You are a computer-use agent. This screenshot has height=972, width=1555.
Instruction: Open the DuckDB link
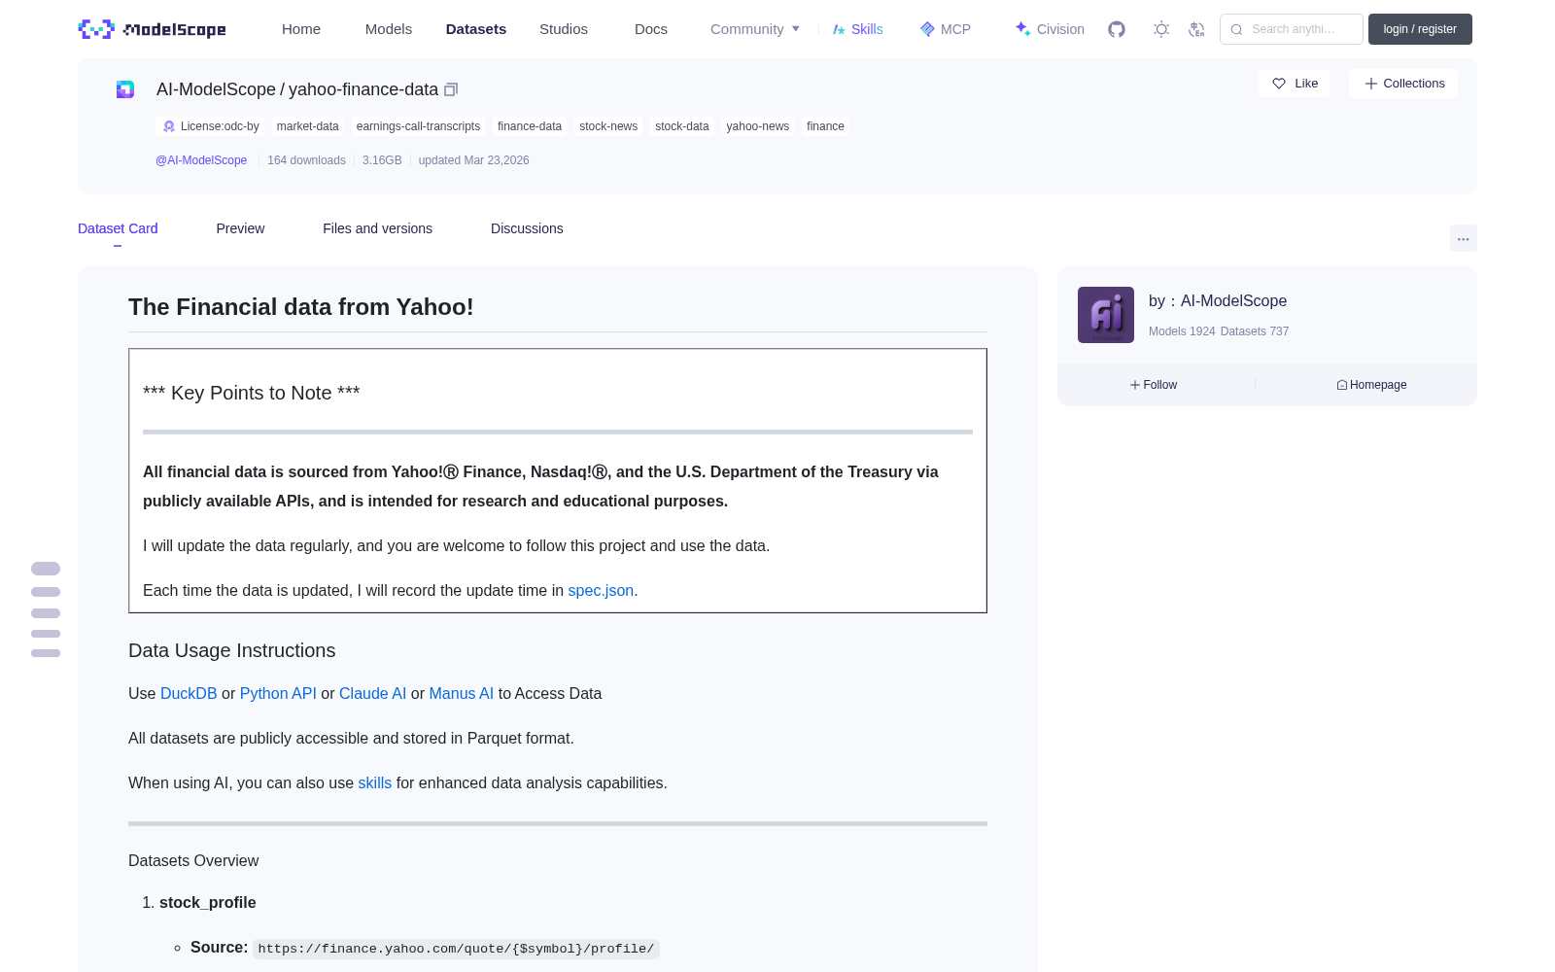[x=189, y=693]
